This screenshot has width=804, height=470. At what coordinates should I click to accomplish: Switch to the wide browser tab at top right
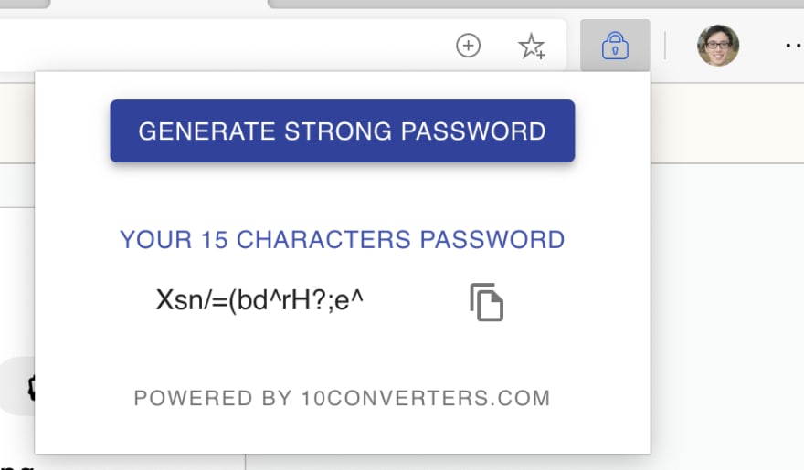click(535, 4)
